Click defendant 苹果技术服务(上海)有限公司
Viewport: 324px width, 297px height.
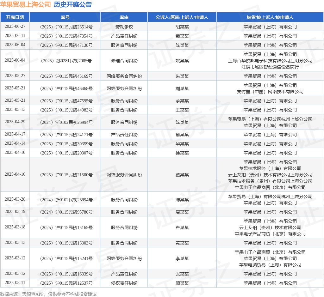click(270, 168)
